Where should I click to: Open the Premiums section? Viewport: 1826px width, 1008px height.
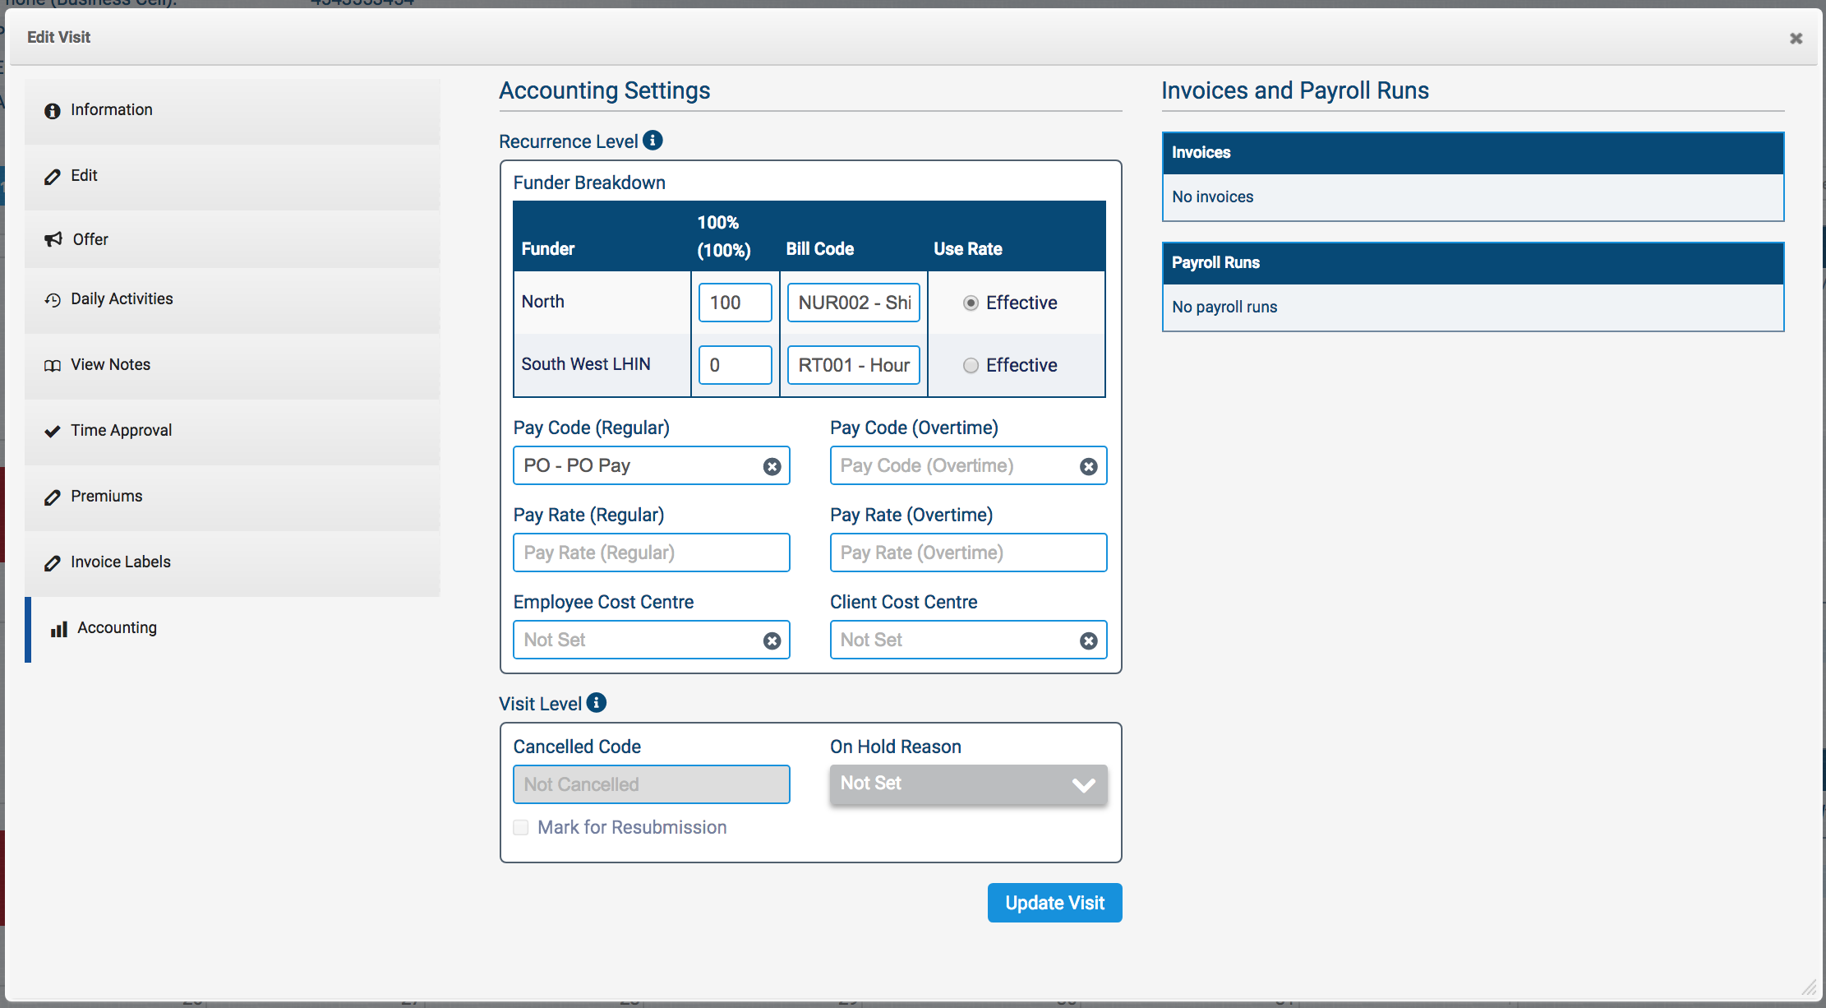click(106, 497)
